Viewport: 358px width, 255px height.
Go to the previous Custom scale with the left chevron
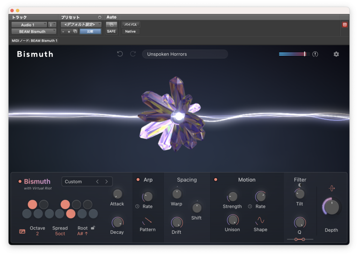tap(98, 182)
